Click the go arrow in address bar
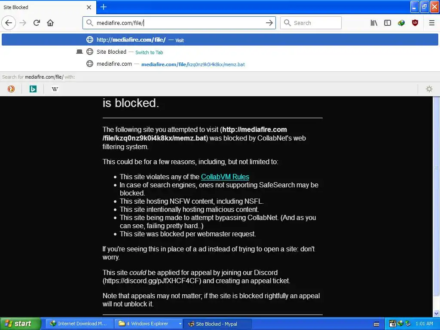440x330 pixels. 269,23
